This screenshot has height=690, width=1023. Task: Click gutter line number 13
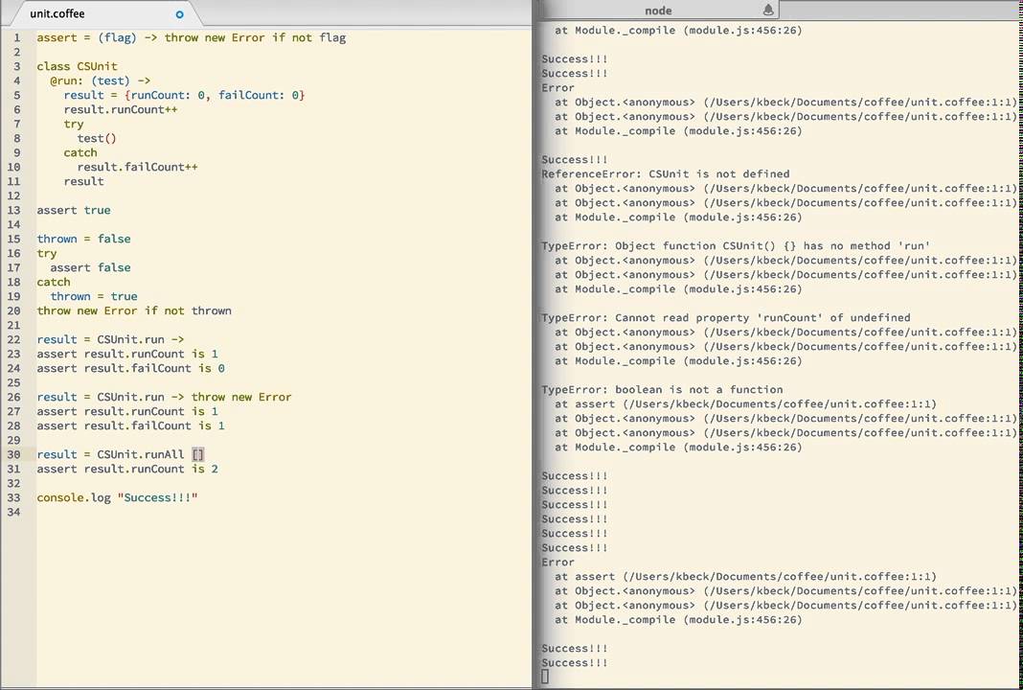click(13, 210)
